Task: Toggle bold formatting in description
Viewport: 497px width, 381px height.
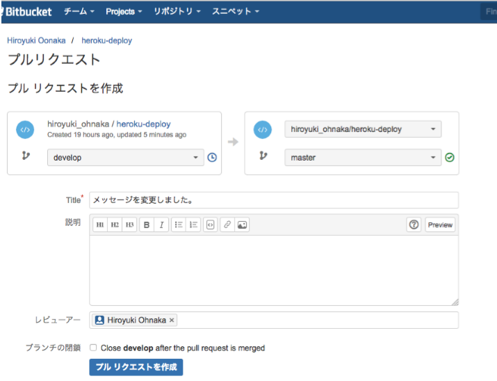Action: (x=147, y=225)
